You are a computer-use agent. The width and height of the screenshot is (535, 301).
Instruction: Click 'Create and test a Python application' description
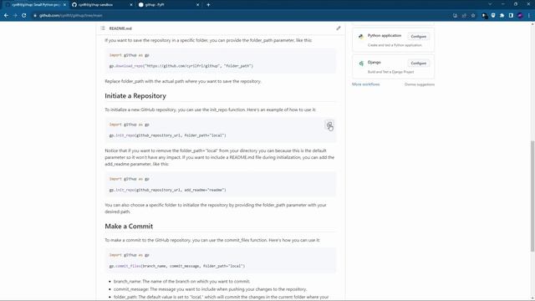click(395, 45)
